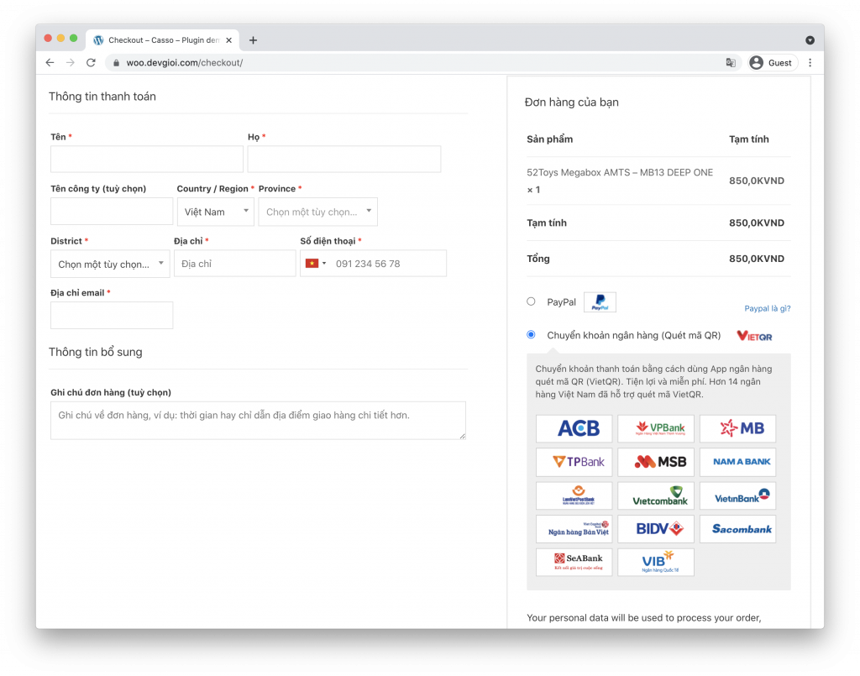Click the browser forward arrow
The image size is (860, 676).
pyautogui.click(x=71, y=62)
